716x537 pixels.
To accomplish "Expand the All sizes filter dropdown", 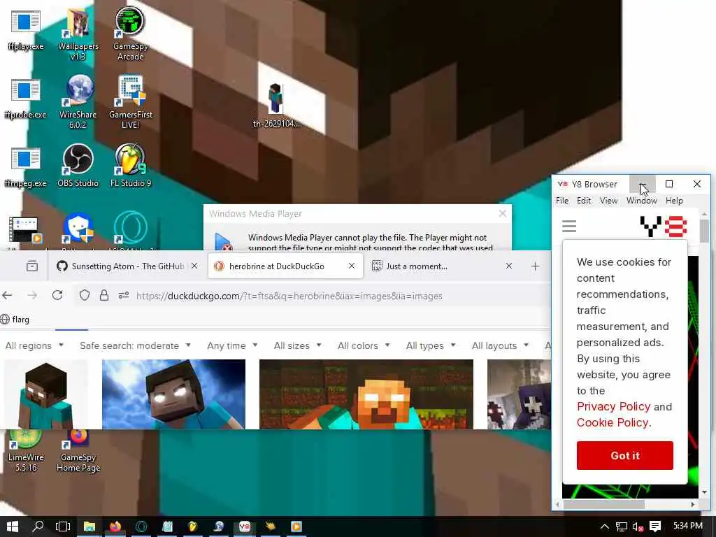I will click(x=298, y=345).
